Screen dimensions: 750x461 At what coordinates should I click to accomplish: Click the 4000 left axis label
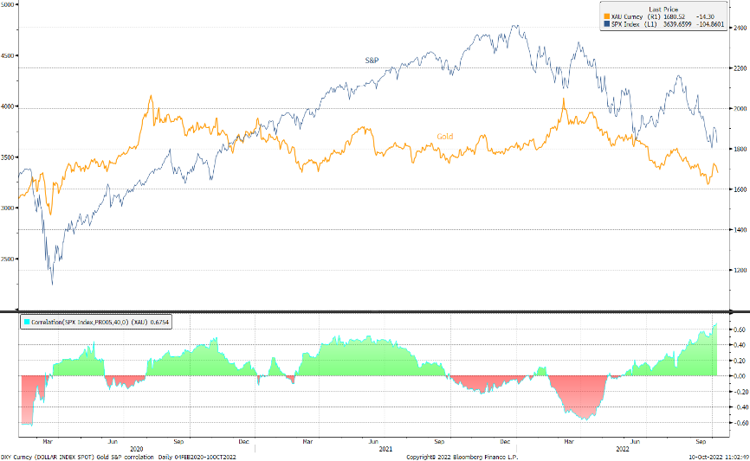[7, 106]
